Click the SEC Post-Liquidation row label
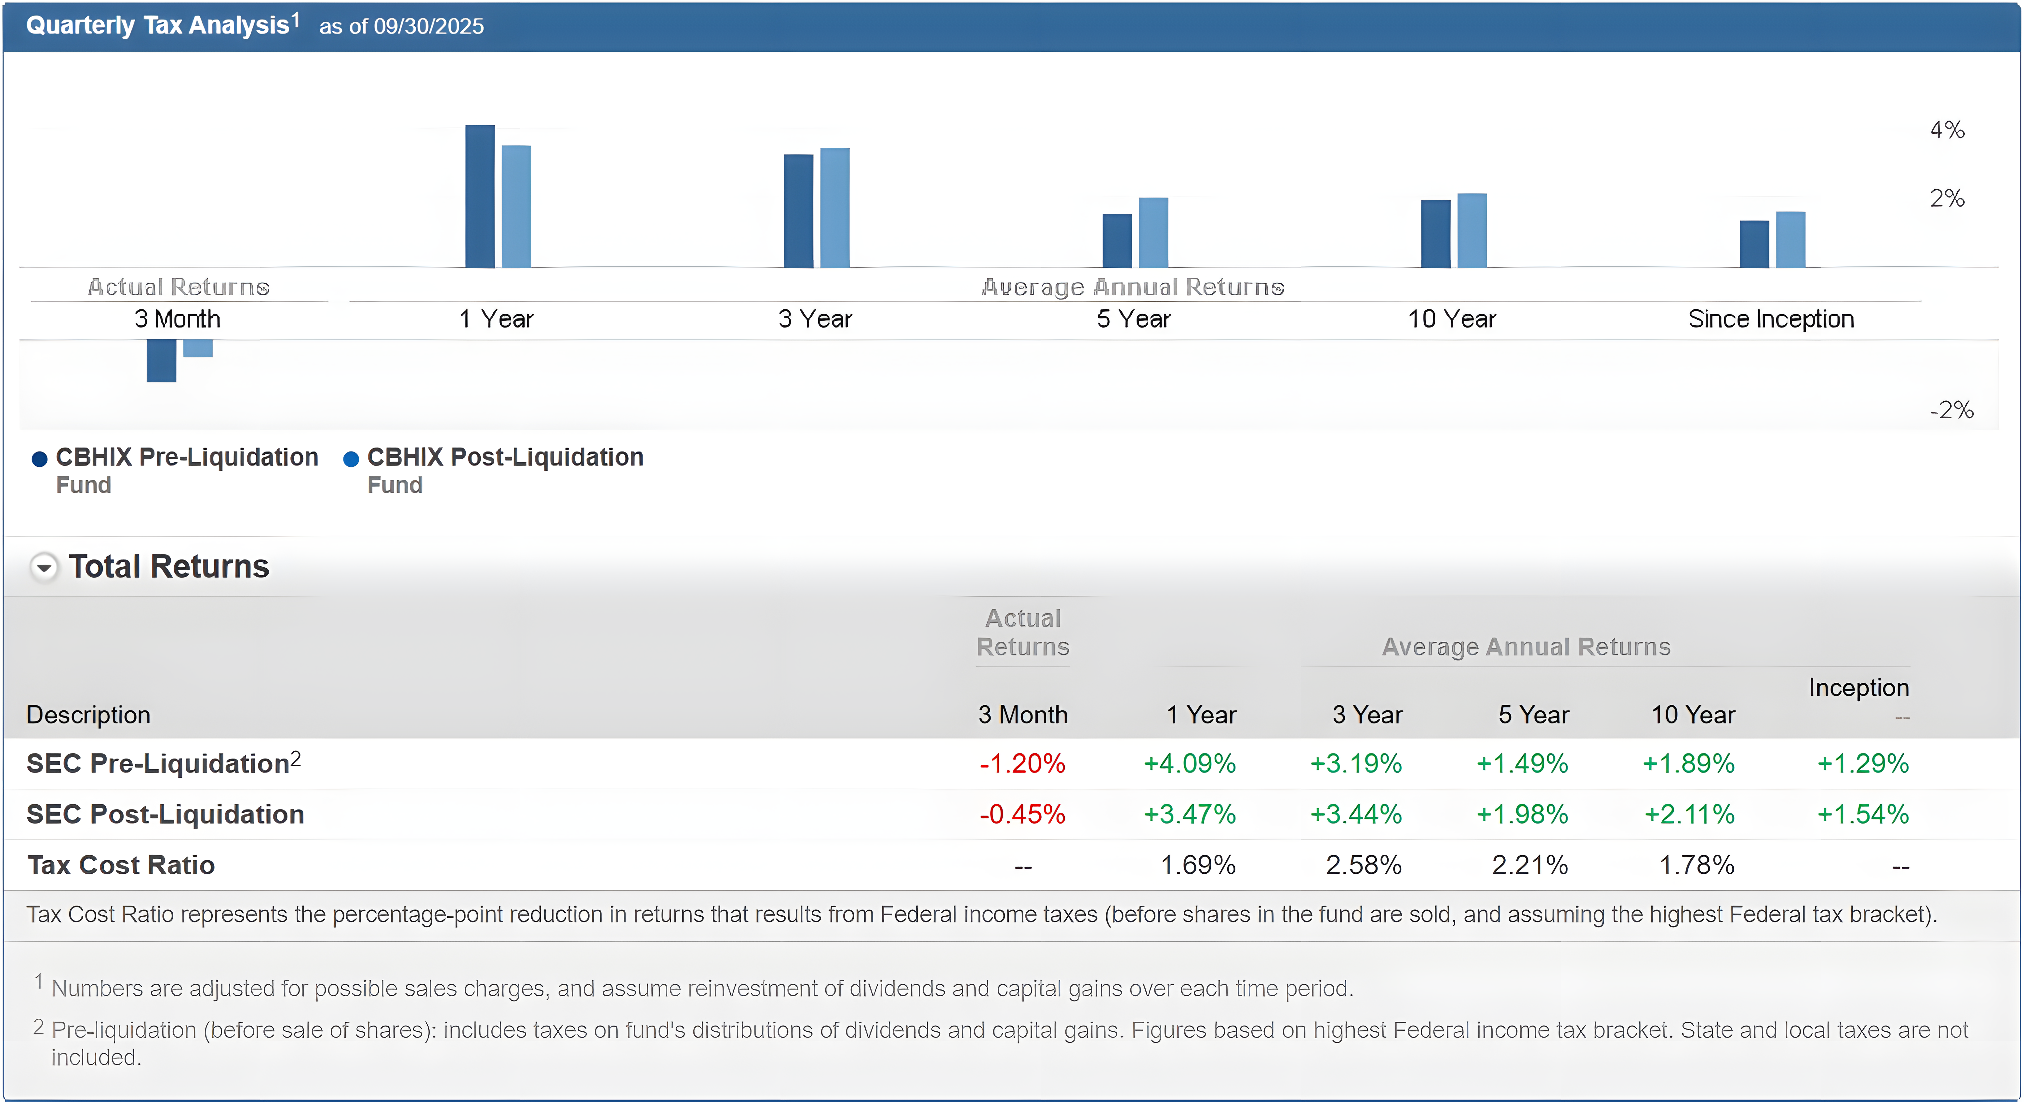This screenshot has width=2024, height=1102. pyautogui.click(x=165, y=814)
